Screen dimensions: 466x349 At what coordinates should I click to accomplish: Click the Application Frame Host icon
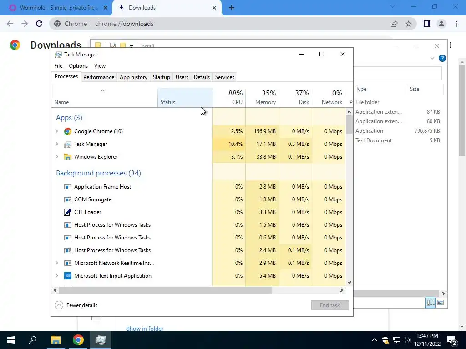68,187
